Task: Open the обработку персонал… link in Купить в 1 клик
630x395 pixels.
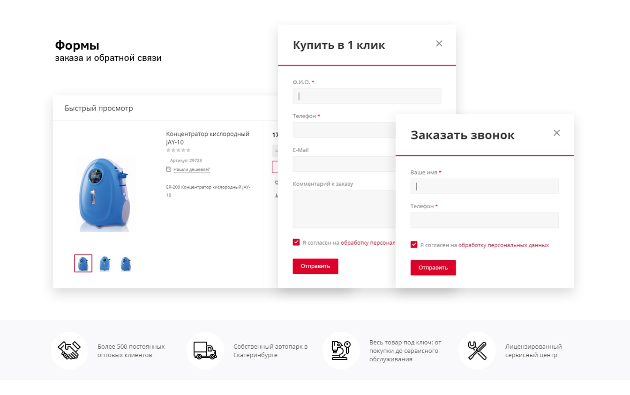Action: point(368,243)
